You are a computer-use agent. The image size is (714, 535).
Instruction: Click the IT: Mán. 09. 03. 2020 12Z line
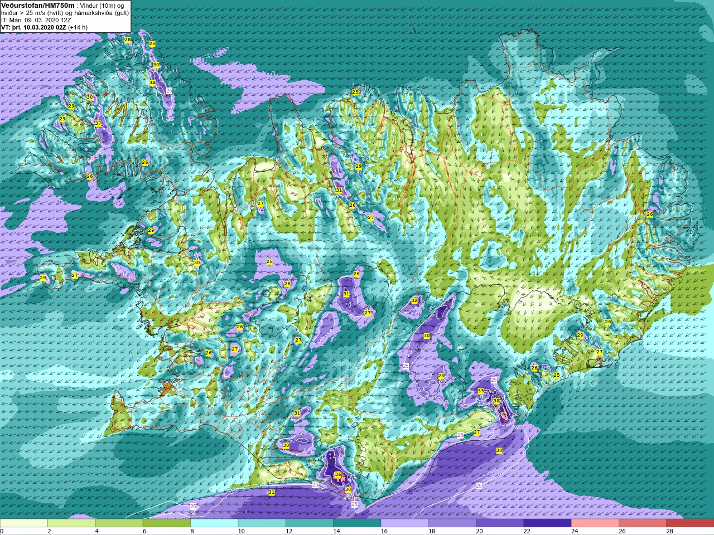[x=36, y=20]
